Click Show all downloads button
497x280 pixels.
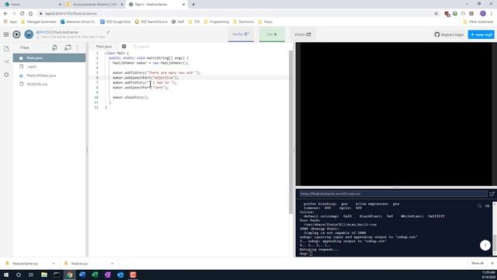pyautogui.click(x=478, y=263)
